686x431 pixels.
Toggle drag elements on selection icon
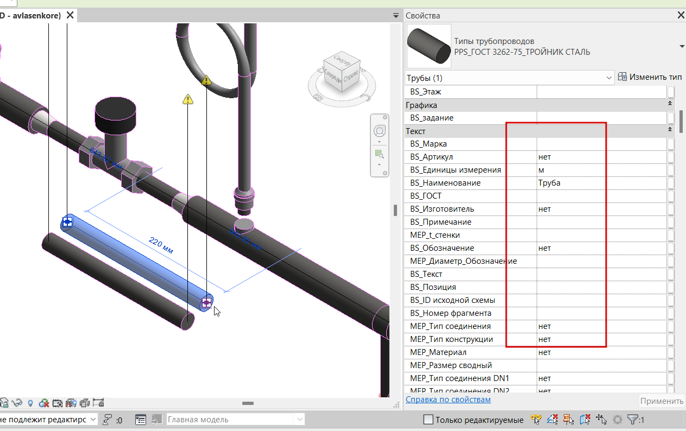pyautogui.click(x=601, y=420)
